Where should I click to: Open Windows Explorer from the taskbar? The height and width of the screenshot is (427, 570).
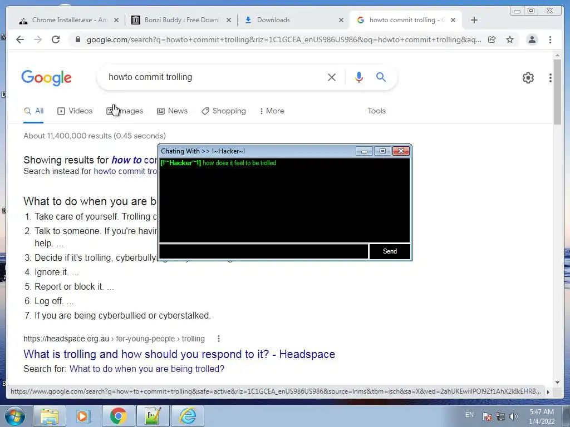coord(50,416)
